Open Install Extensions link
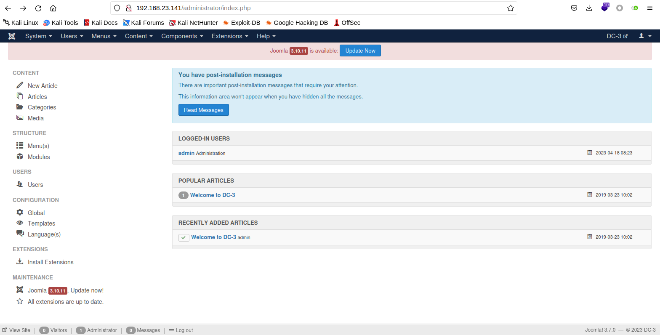Image resolution: width=660 pixels, height=335 pixels. [x=51, y=262]
